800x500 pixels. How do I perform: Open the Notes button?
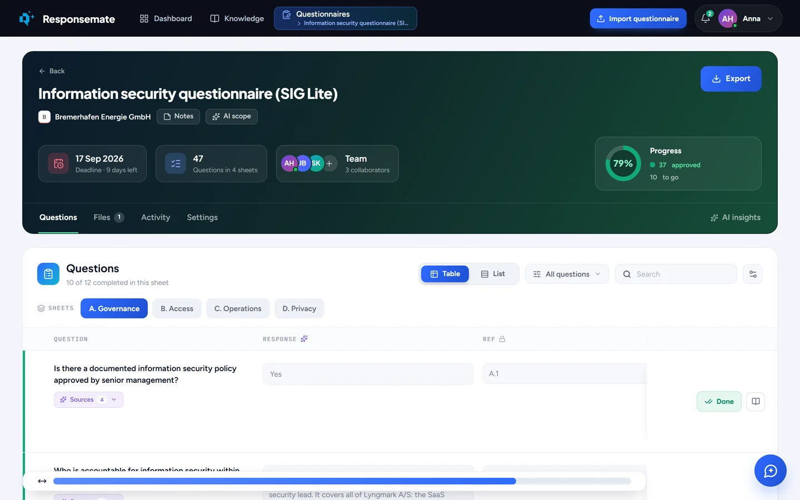[x=178, y=116]
